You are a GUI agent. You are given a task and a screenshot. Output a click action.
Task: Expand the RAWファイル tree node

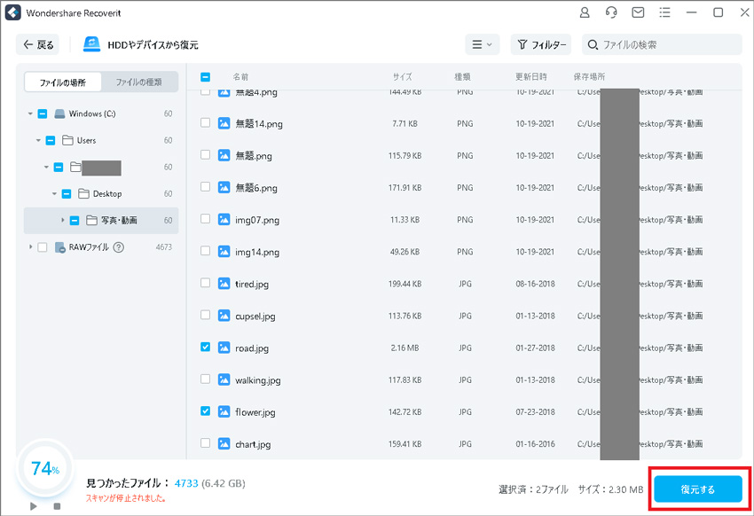[x=30, y=247]
